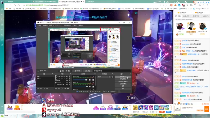Open source properties gear under sources list
Viewport: 210px width, 118px height.
[62, 89]
